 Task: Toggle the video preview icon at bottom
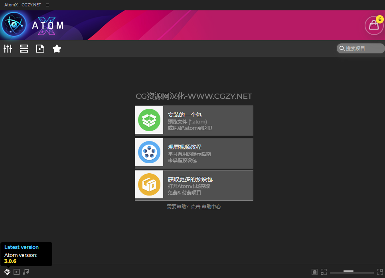[x=16, y=272]
